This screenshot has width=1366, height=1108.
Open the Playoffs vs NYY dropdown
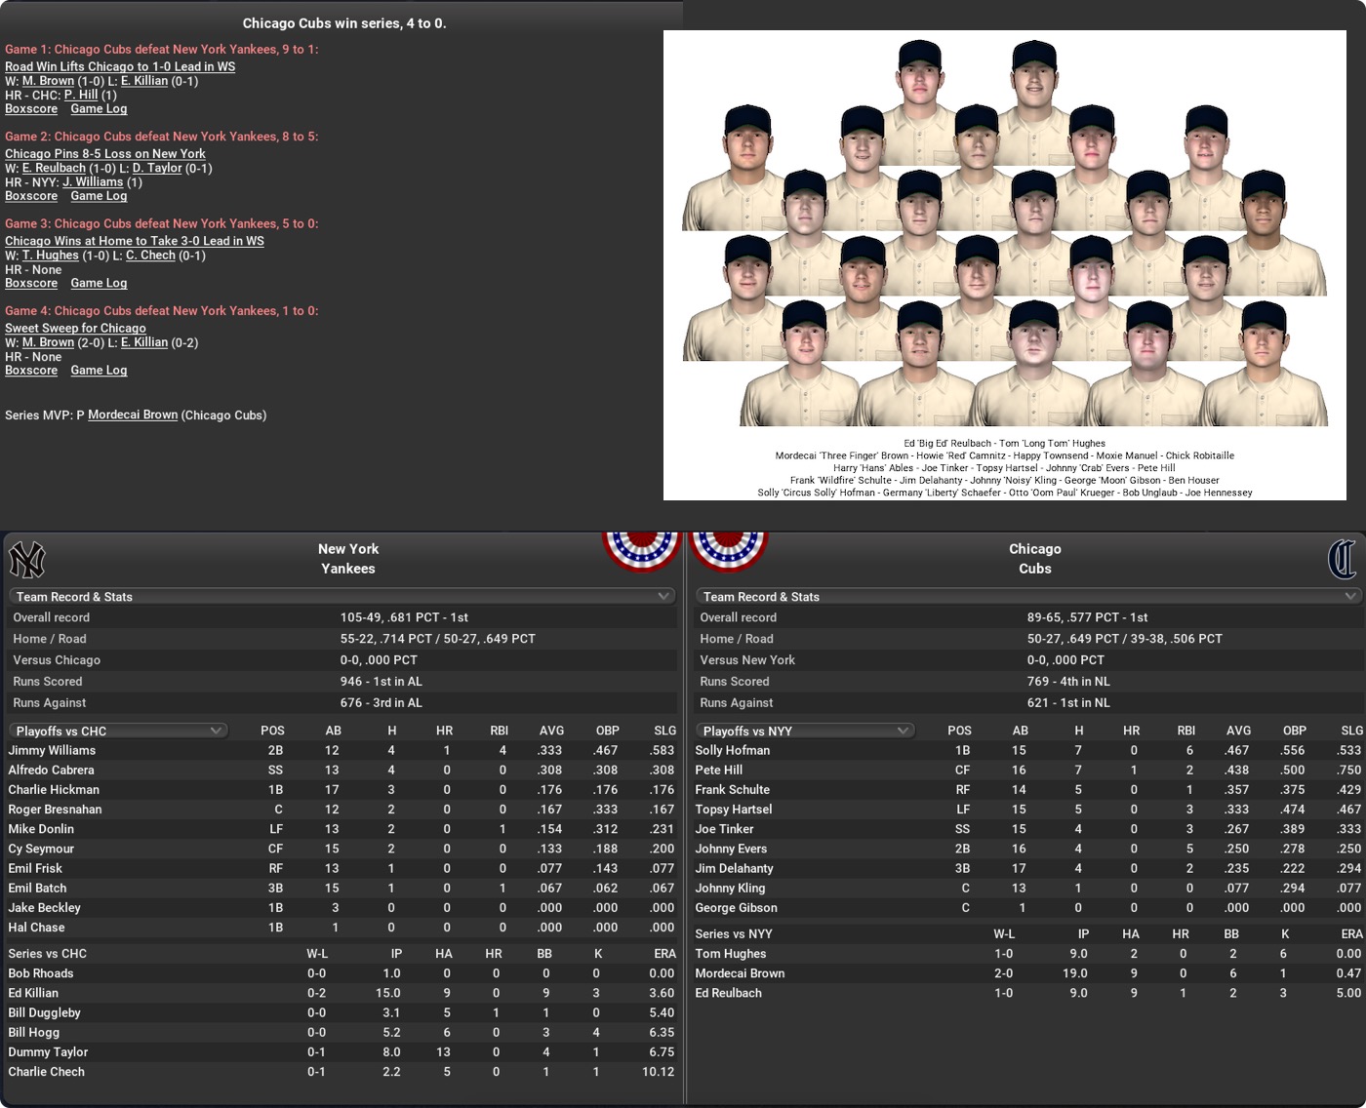tap(805, 731)
